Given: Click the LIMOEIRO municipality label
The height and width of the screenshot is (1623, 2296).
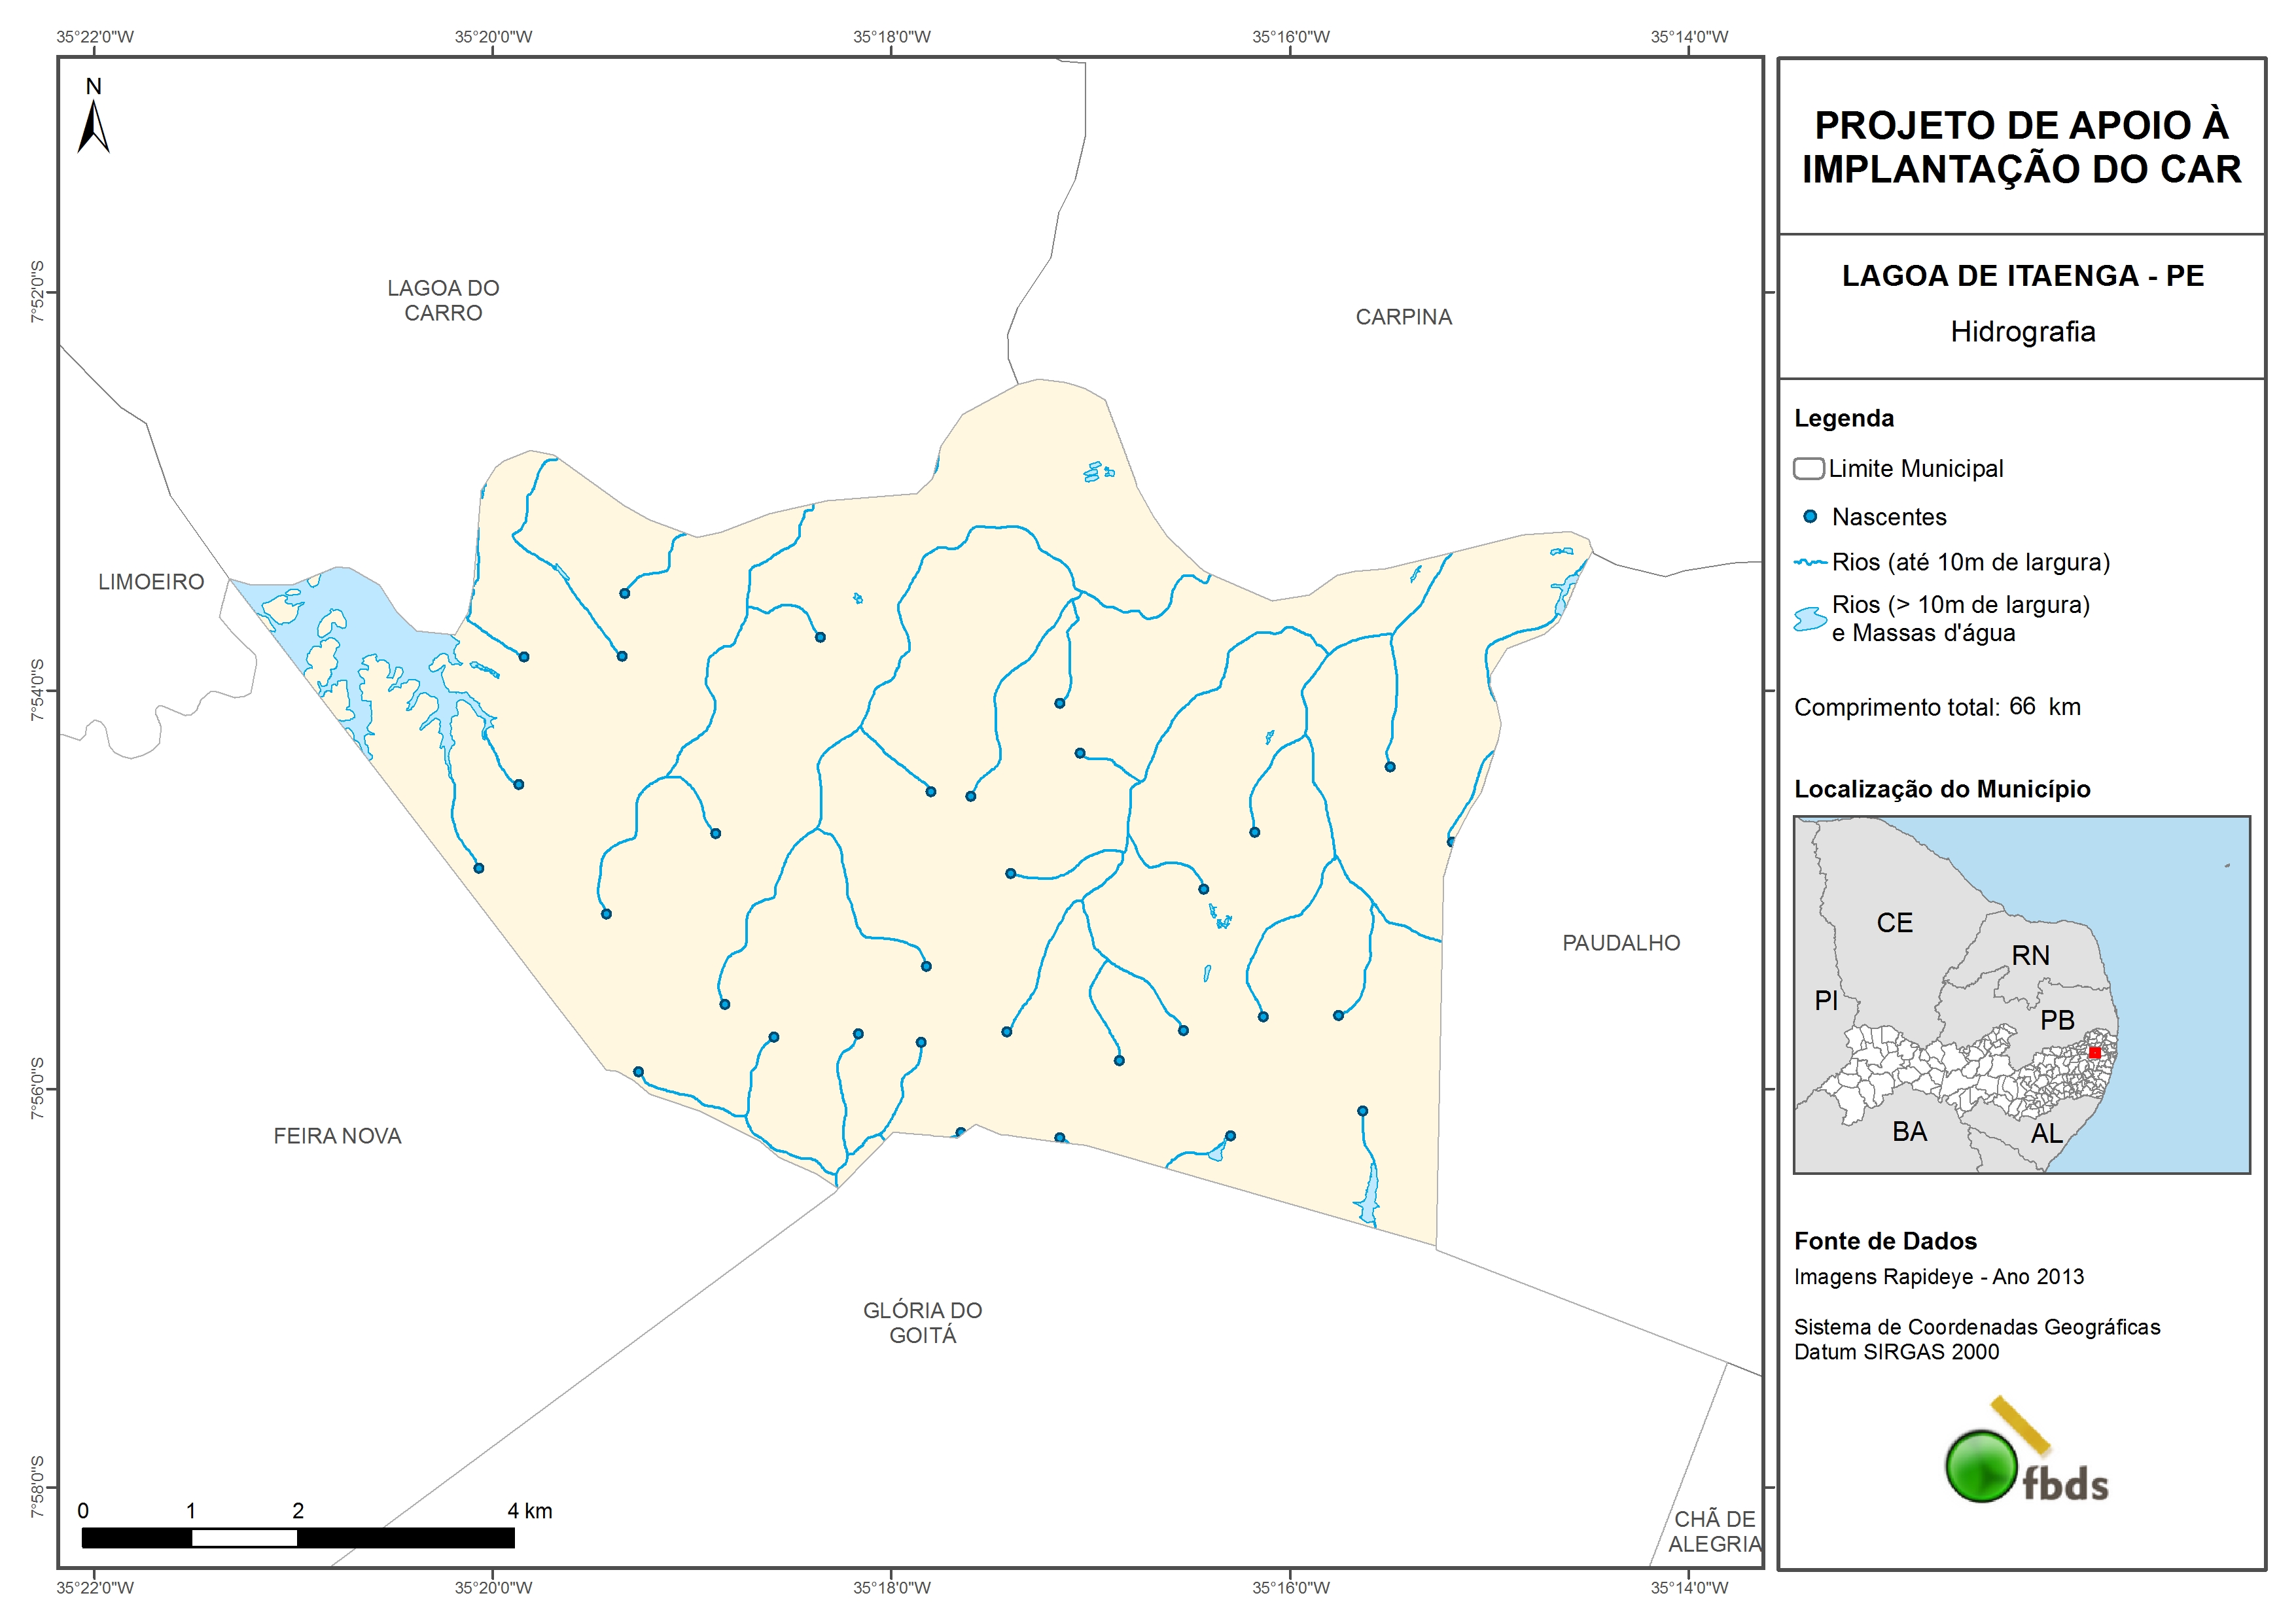Looking at the screenshot, I should (151, 582).
